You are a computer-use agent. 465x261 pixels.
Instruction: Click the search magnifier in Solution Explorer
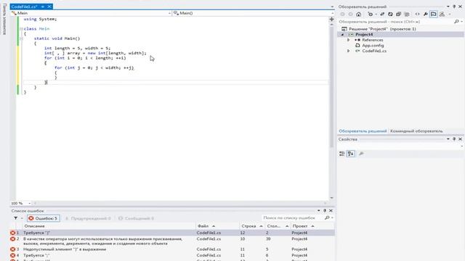click(456, 22)
